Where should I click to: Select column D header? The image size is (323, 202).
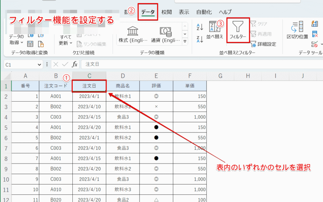(123, 76)
